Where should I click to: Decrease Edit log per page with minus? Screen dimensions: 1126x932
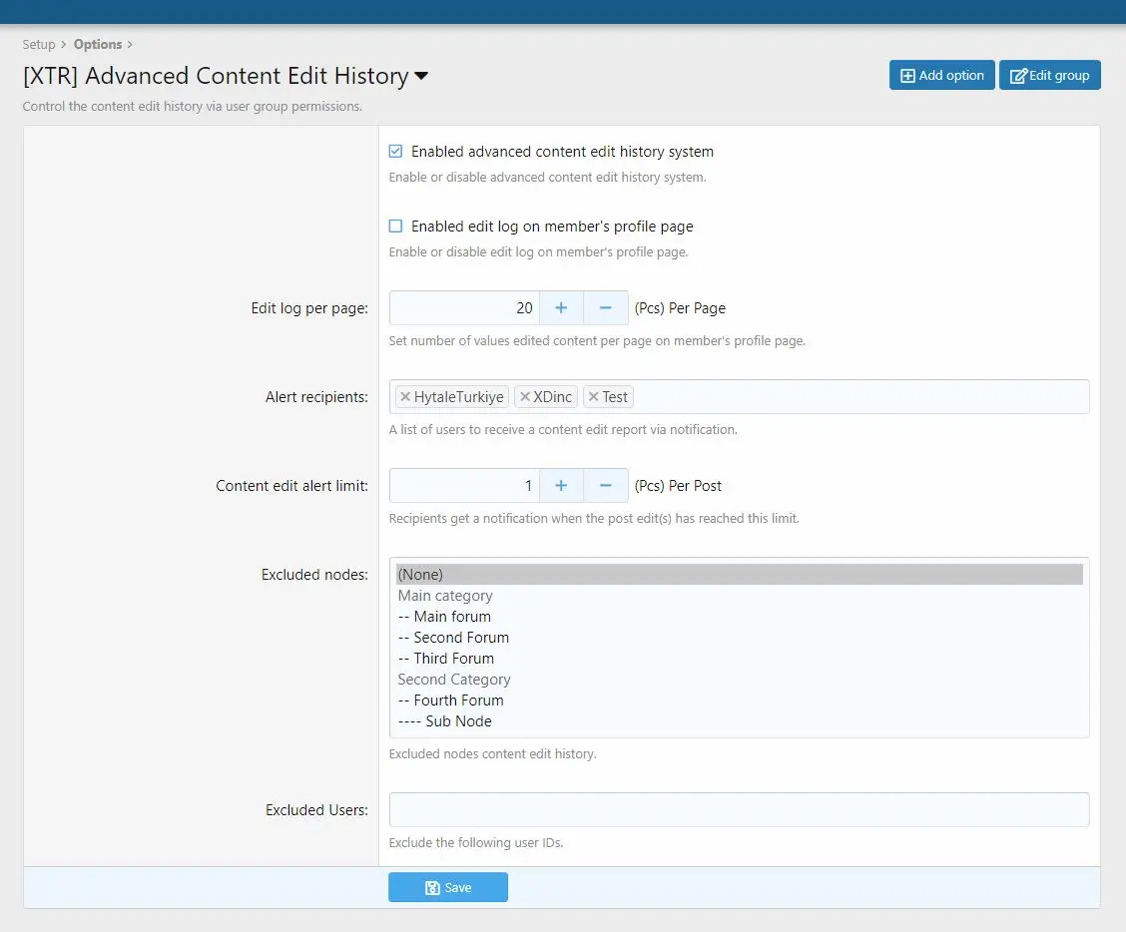[x=605, y=308]
